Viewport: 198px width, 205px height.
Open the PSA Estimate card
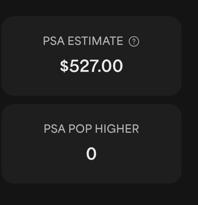click(x=91, y=56)
